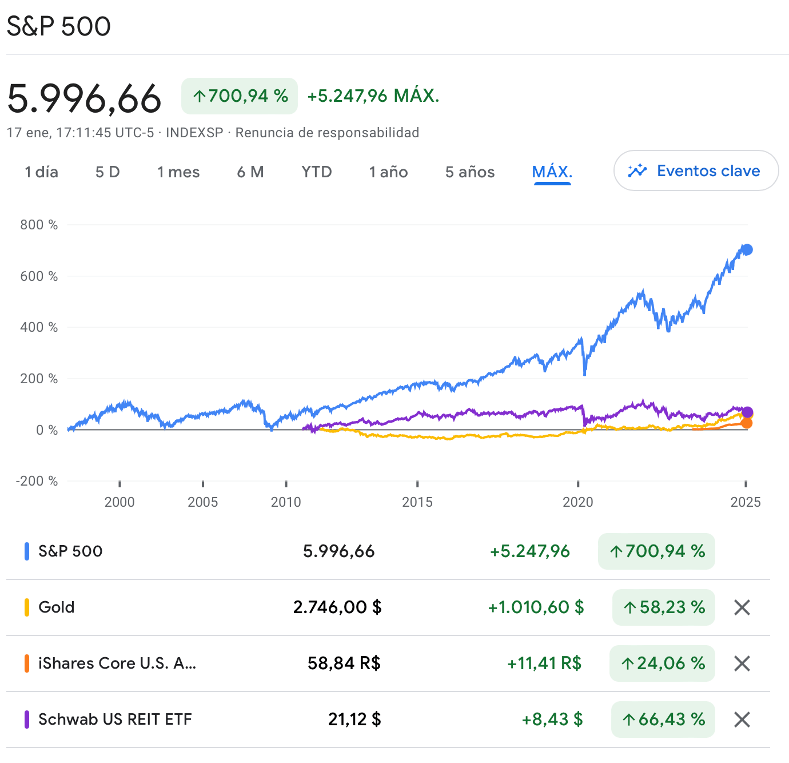This screenshot has height=763, width=789.
Task: Switch to the 6 M range
Action: (x=250, y=172)
